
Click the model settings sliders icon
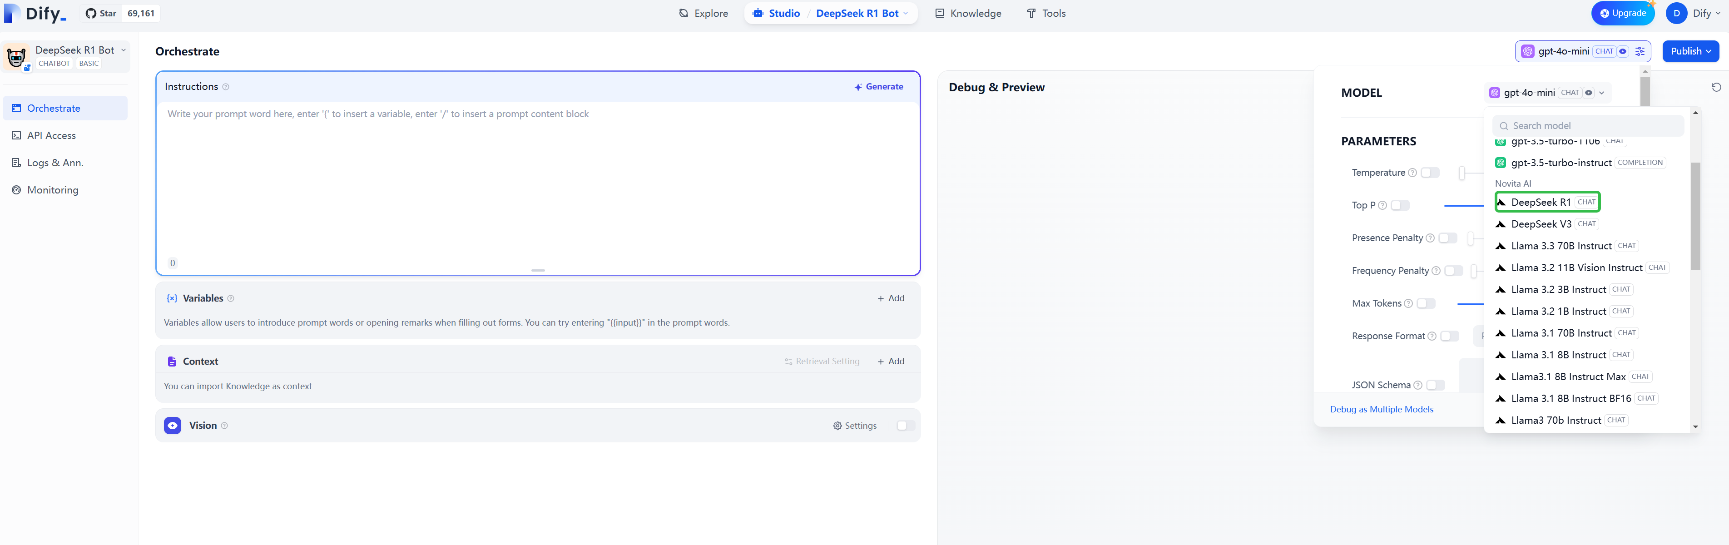(1640, 51)
